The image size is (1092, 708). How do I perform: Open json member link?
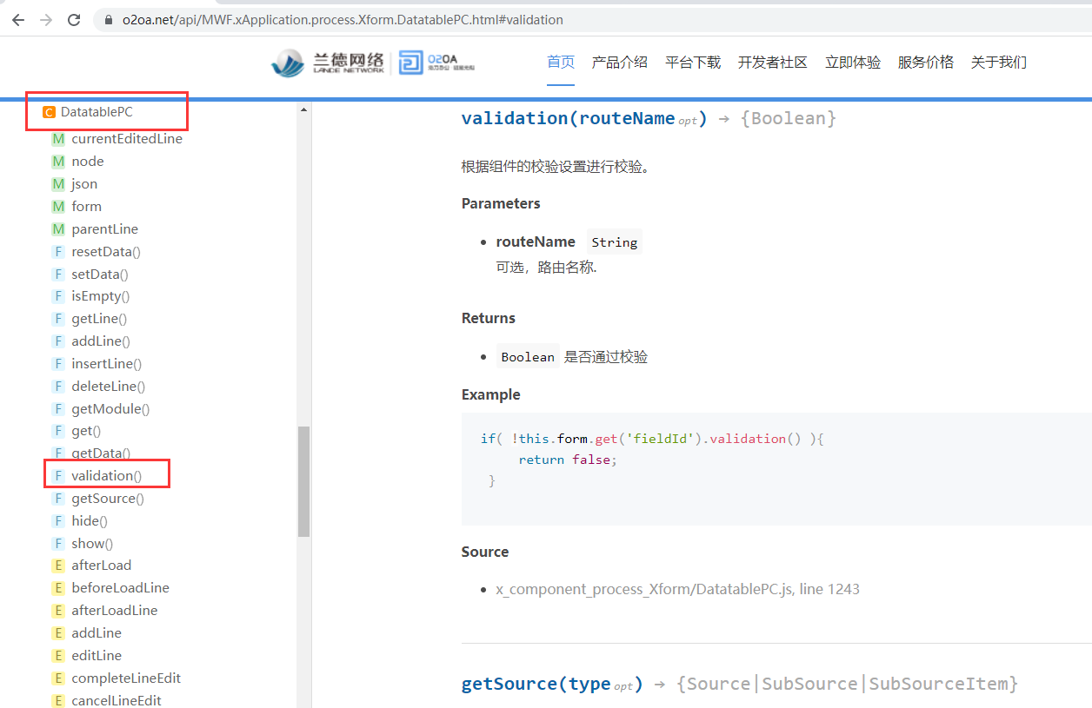[84, 183]
